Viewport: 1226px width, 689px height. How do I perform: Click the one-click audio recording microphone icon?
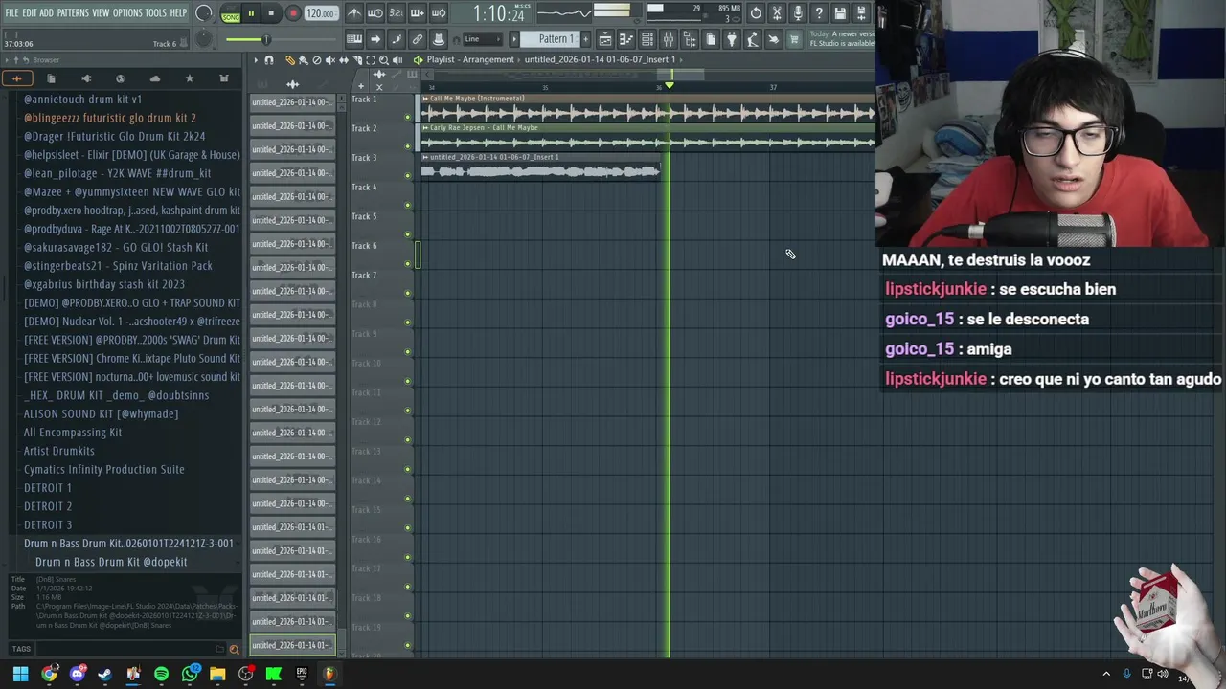[798, 13]
